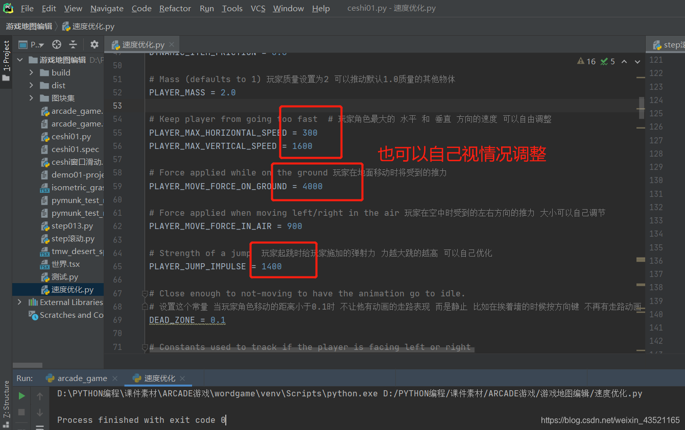Select 世界.tsx file
Screen dimensions: 685x430
(x=65, y=264)
